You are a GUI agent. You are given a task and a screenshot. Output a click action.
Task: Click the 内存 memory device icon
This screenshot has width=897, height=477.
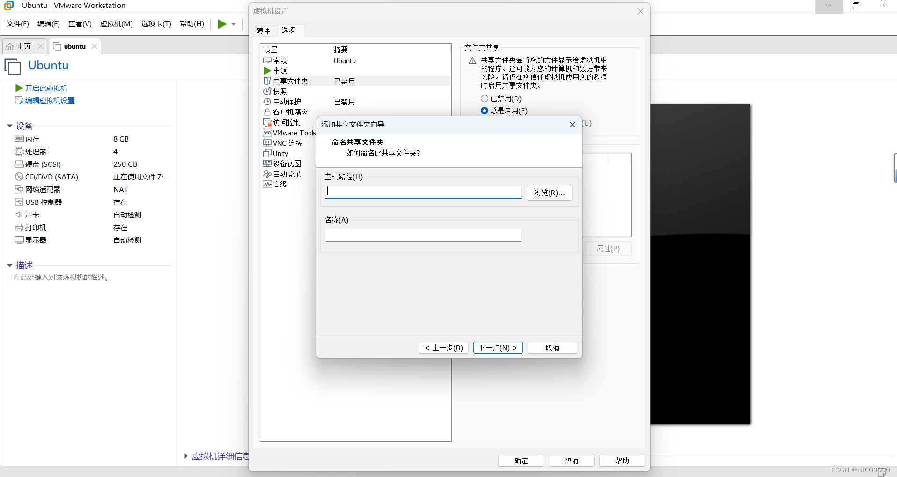tap(19, 139)
